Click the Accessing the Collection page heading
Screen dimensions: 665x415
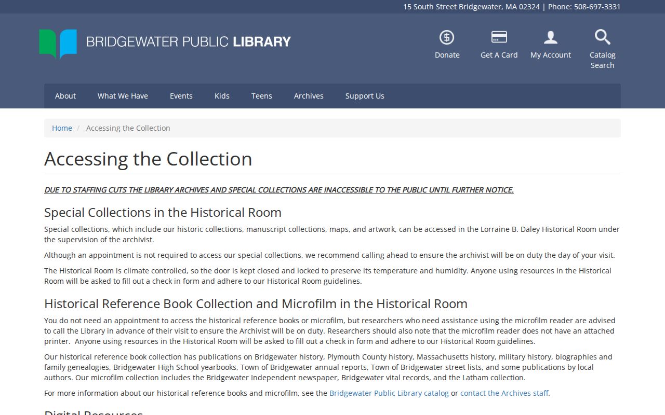pos(148,159)
